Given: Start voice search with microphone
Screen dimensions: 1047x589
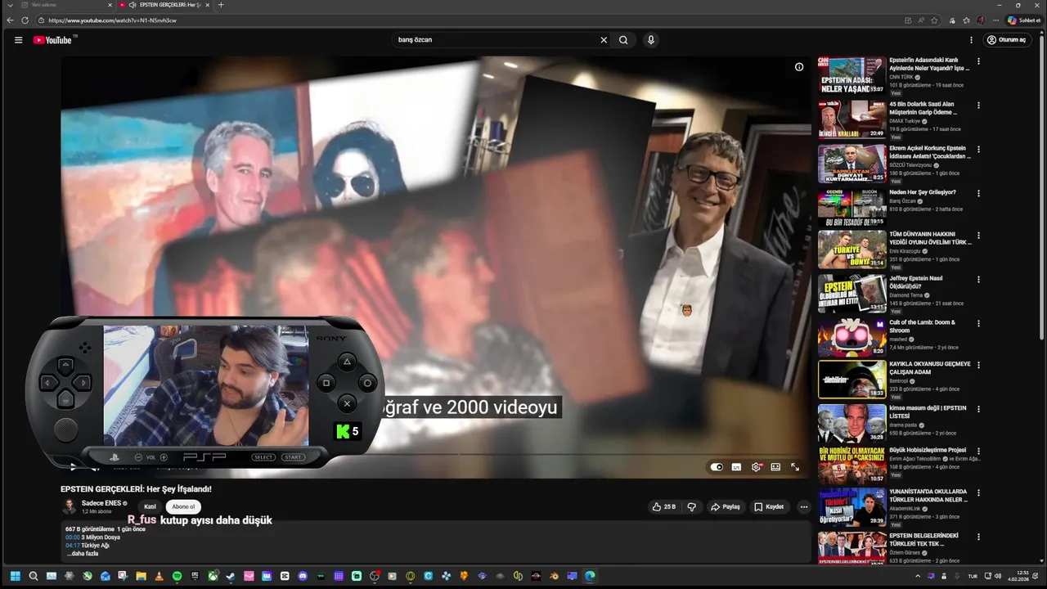Looking at the screenshot, I should coord(650,40).
